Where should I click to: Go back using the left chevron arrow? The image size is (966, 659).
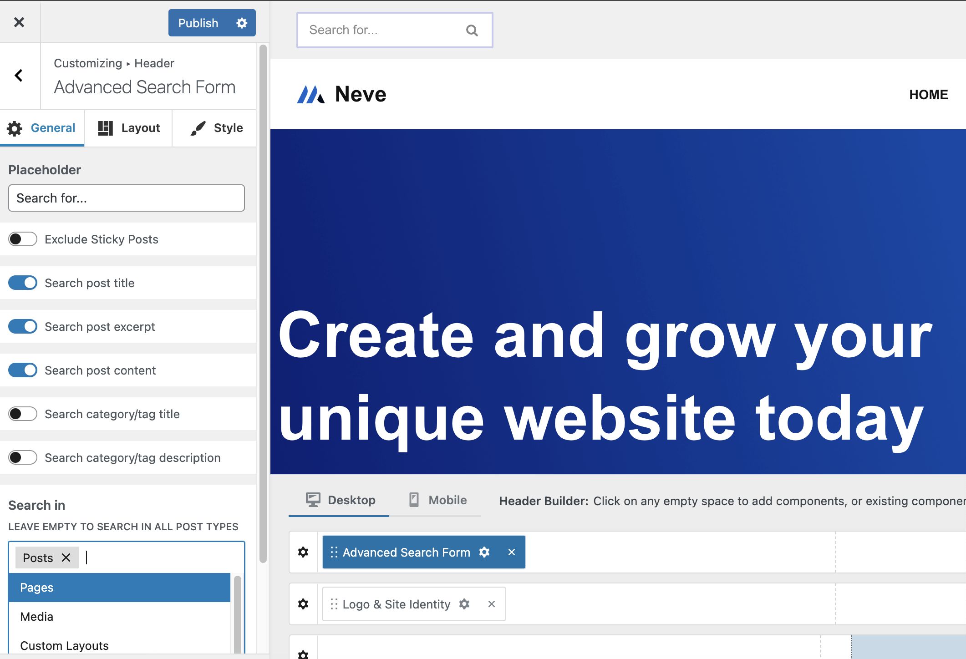coord(19,76)
